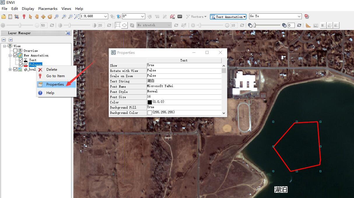The width and height of the screenshot is (354, 198).
Task: Open the zoom scale 1:9,668 dropdown
Action: (106, 17)
